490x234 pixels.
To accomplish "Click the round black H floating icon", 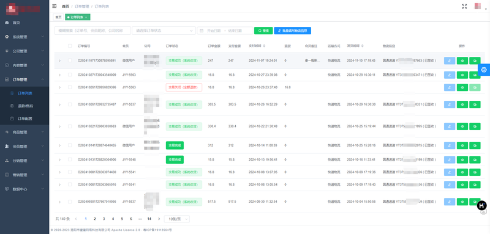I will pyautogui.click(x=482, y=205).
